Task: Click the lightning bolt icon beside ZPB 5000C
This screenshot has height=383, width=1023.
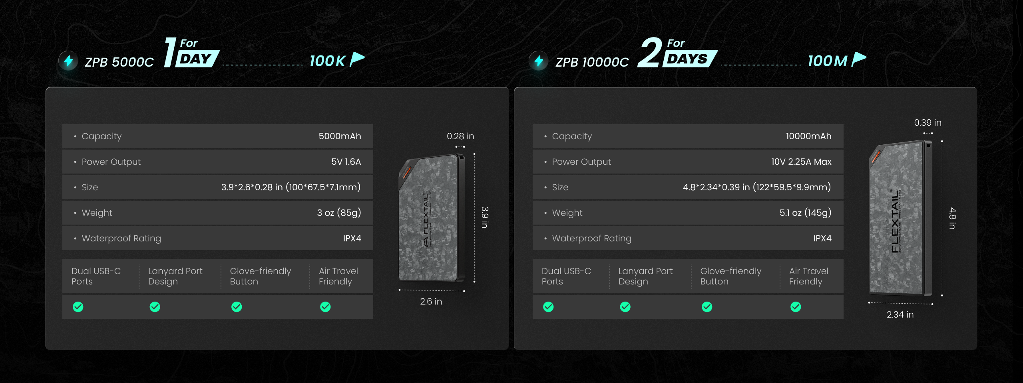Action: point(68,61)
